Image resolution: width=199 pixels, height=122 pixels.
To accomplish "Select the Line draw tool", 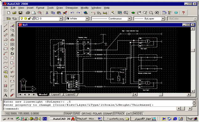I will (x=5, y=26).
